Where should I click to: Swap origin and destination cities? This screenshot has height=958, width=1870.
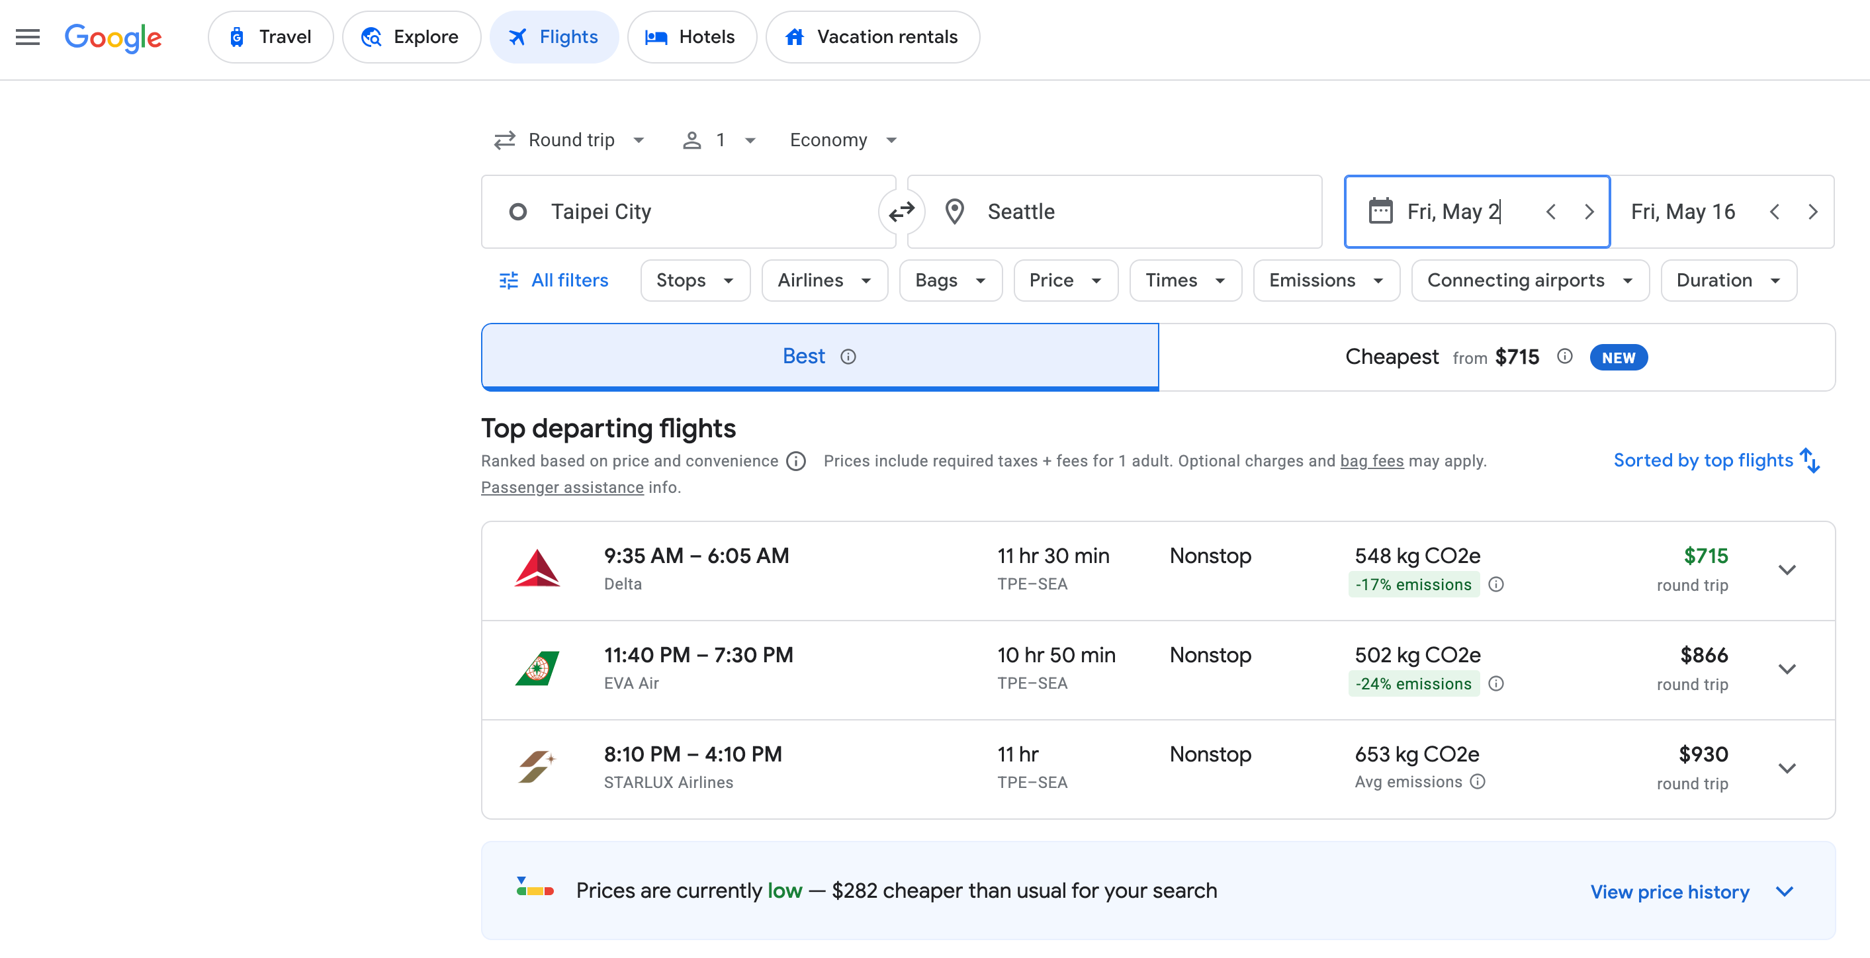(x=902, y=212)
